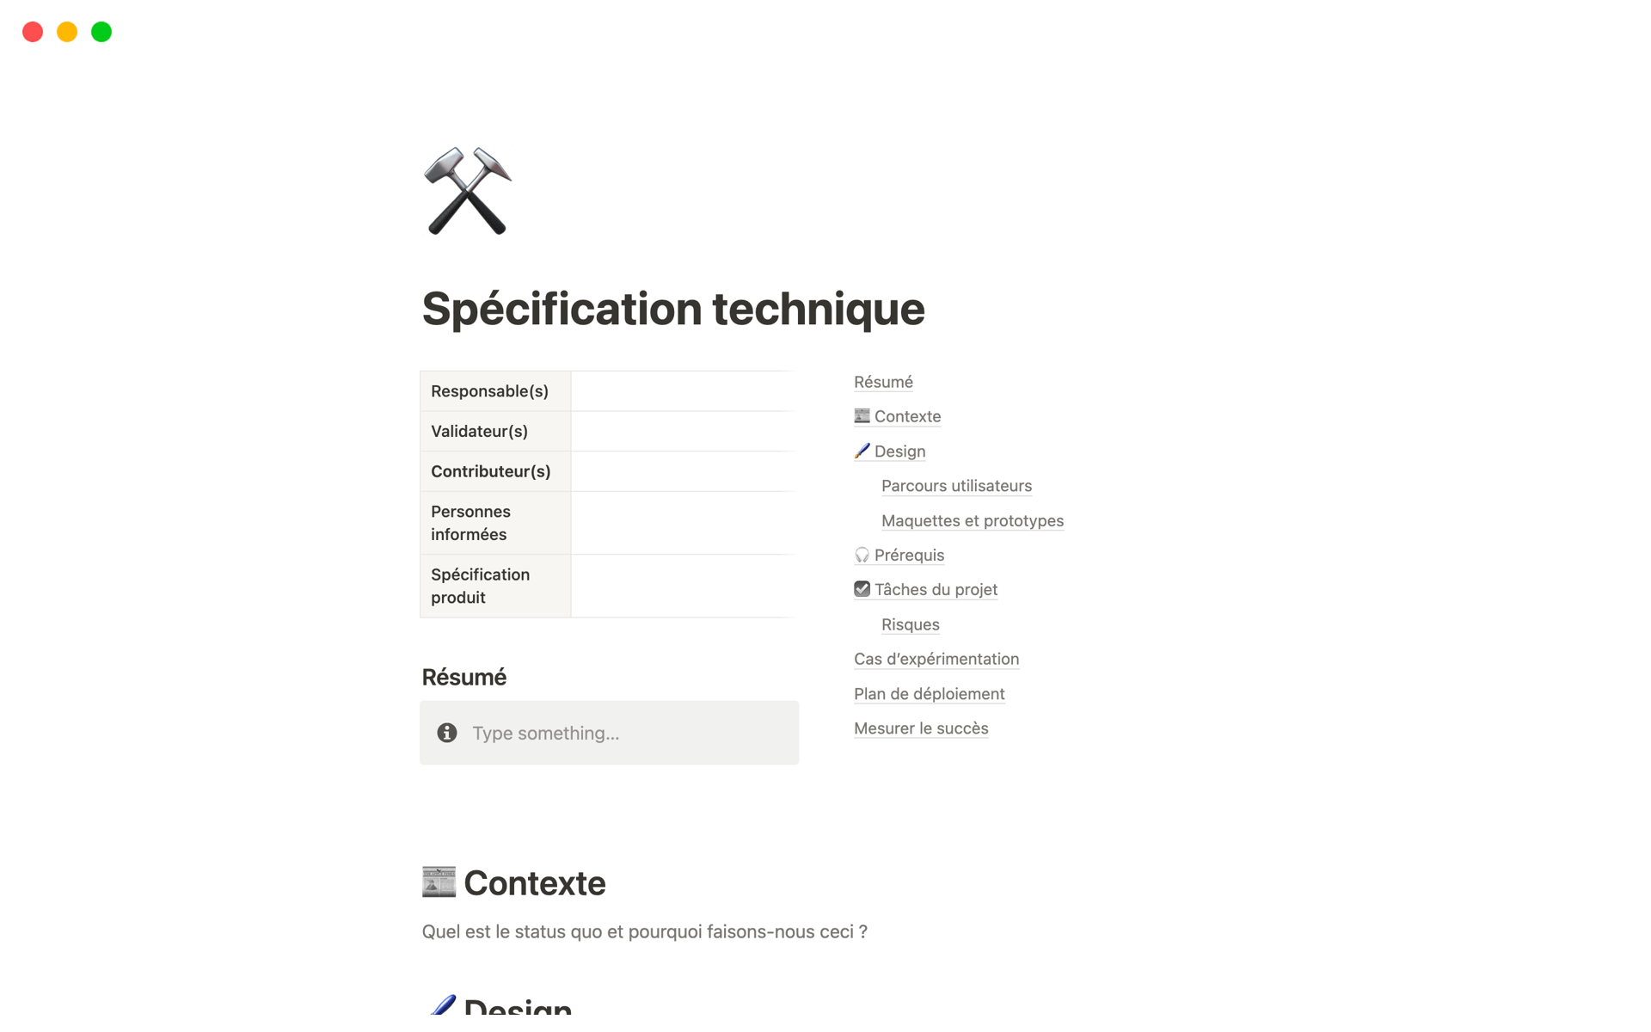The width and height of the screenshot is (1651, 1032).
Task: Click the green macOS fullscreen button
Action: point(101,32)
